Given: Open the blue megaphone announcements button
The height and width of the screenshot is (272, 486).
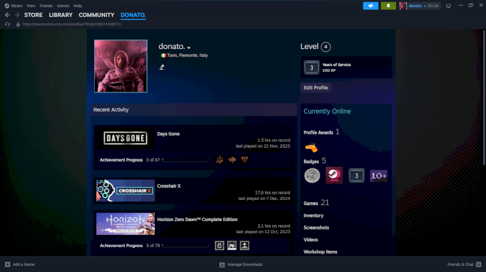Looking at the screenshot, I should (371, 5).
